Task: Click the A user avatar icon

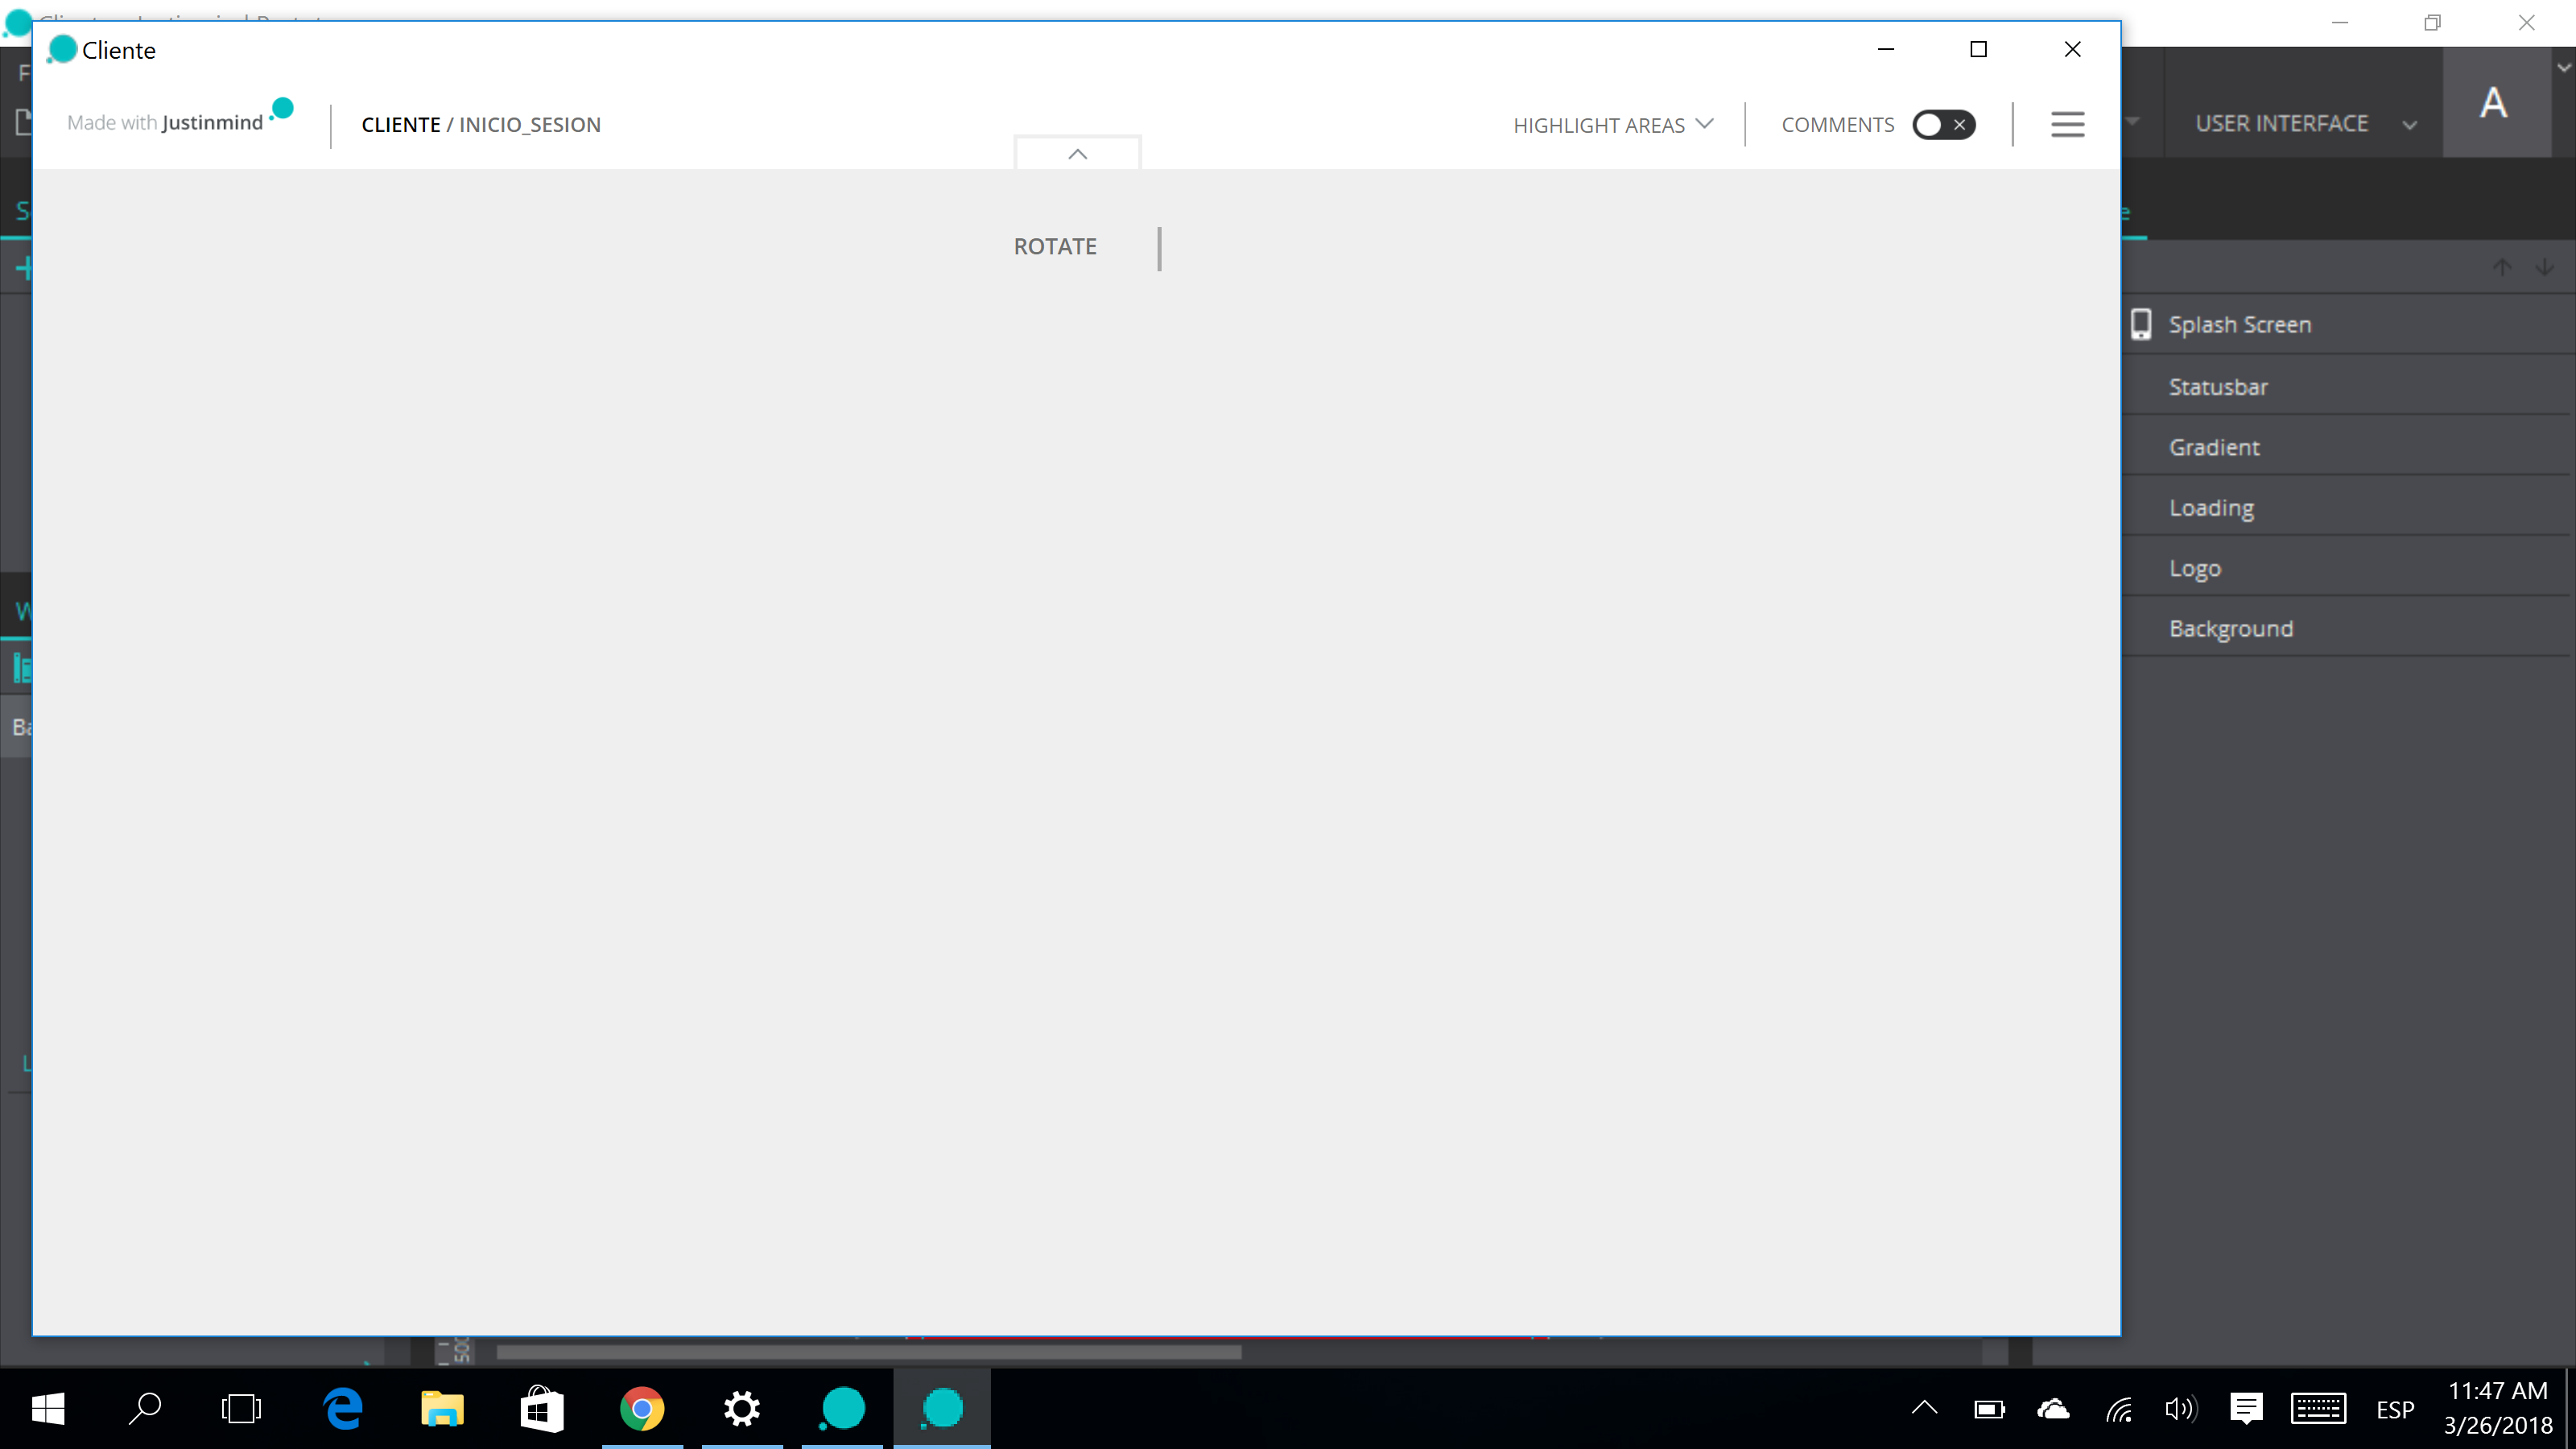Action: (x=2493, y=102)
